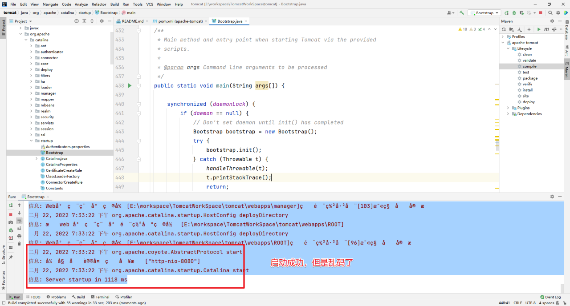Open the Navigate menu
The image size is (570, 306).
point(50,4)
